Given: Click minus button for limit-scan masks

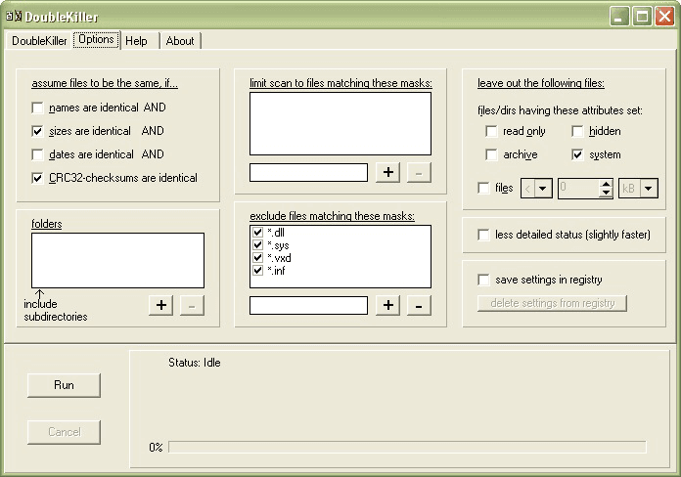Looking at the screenshot, I should click(419, 172).
